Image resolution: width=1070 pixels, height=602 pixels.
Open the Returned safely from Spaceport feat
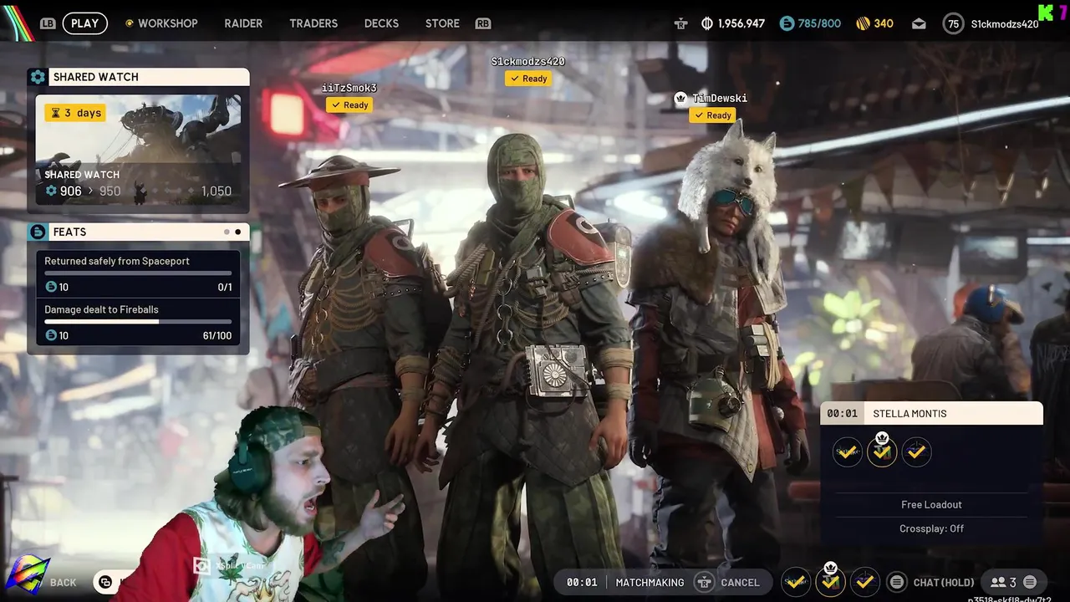coord(138,273)
